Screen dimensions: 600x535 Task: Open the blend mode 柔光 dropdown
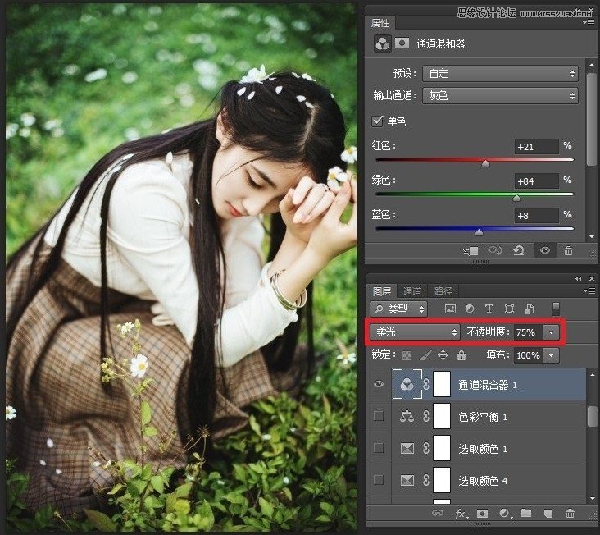pyautogui.click(x=415, y=332)
